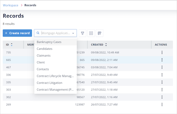Click created date 27/07/2022, 1:16 AM
Viewport: 177px width, 114px height.
[x=104, y=97]
